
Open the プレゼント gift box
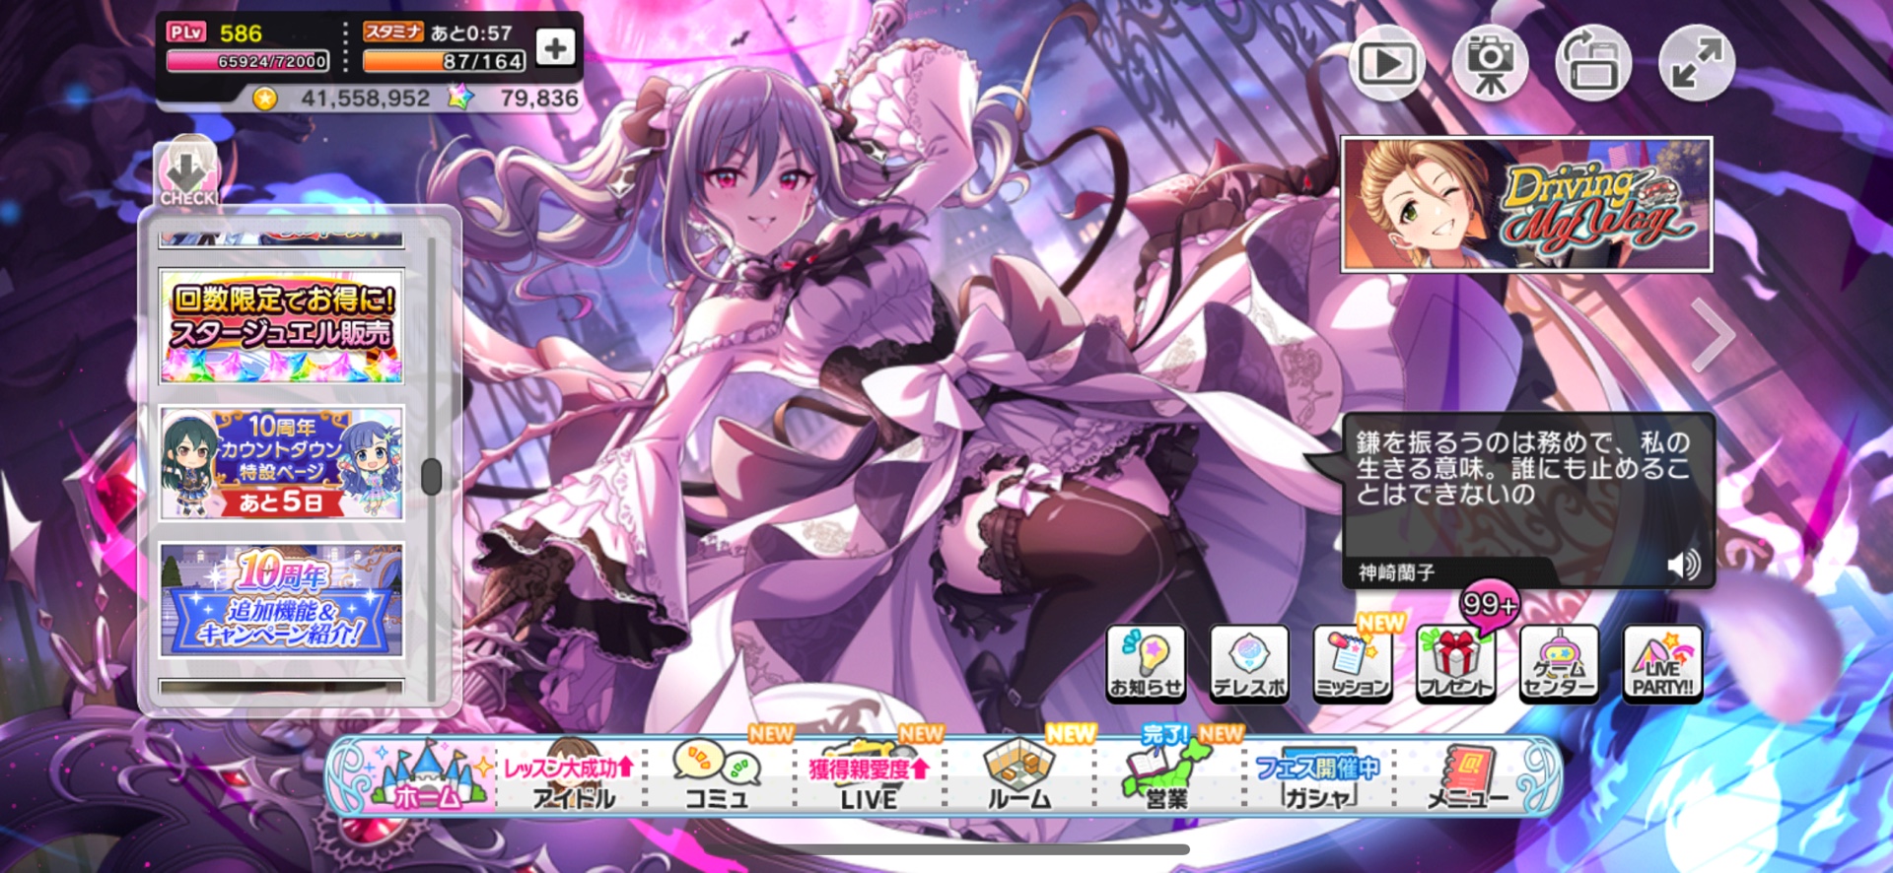pyautogui.click(x=1456, y=663)
